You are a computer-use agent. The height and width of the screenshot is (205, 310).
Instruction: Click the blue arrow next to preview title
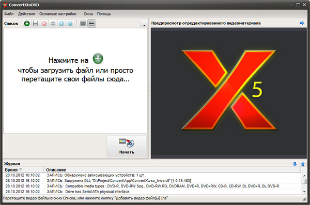[302, 23]
